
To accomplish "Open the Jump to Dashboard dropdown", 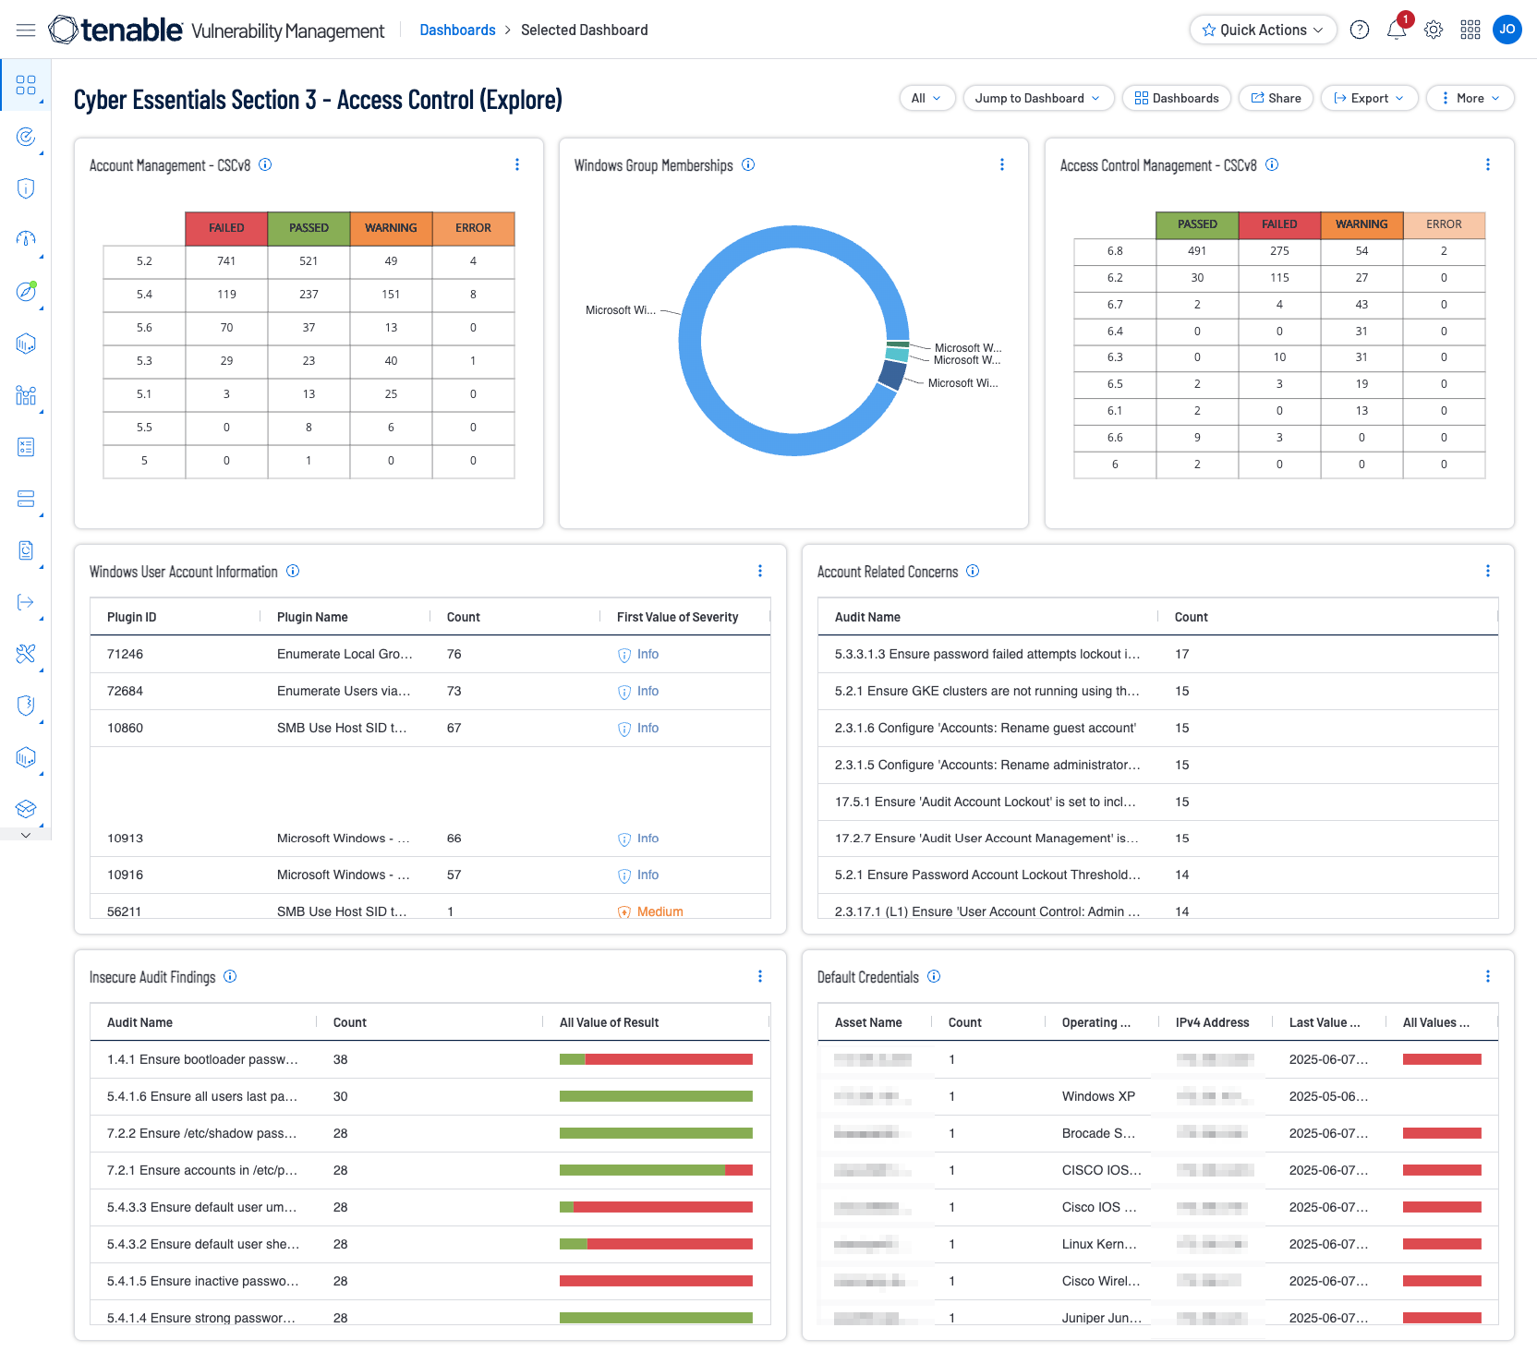I will pos(1036,98).
